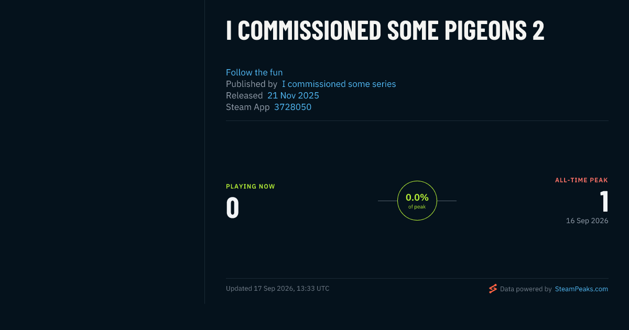Select the ALL-TIME PEAK label
The image size is (629, 330).
coord(582,180)
